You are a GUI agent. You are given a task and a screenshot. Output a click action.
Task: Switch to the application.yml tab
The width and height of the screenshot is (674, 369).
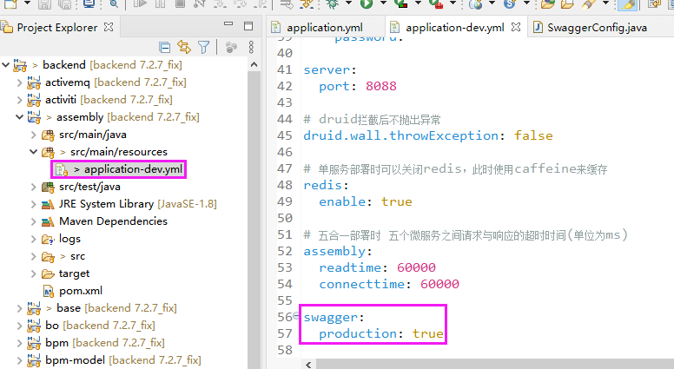tap(318, 27)
